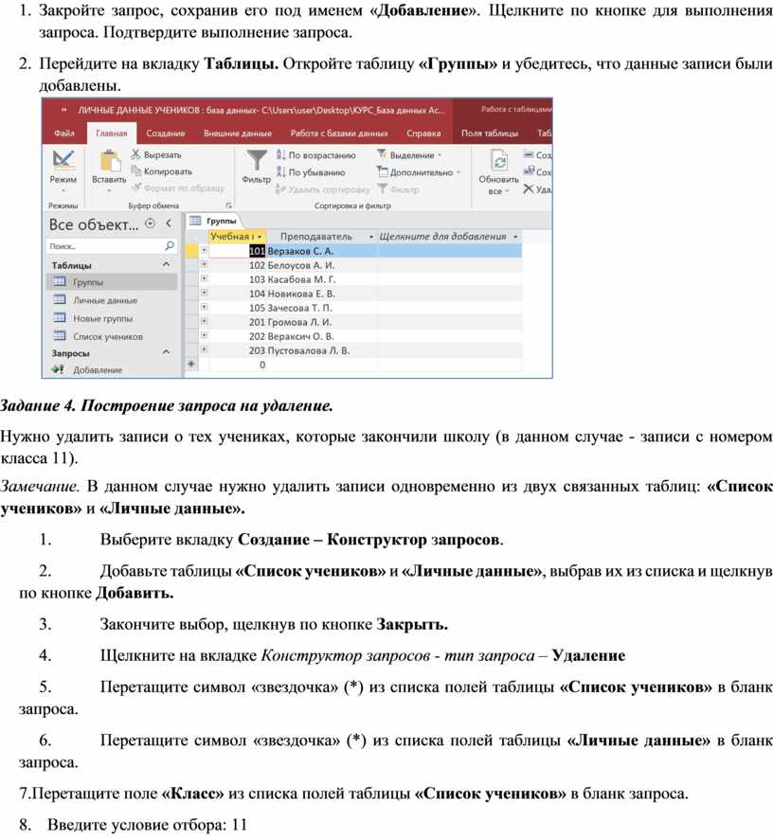The height and width of the screenshot is (838, 773).
Task: Click the magnifier search icon
Action: [x=170, y=246]
